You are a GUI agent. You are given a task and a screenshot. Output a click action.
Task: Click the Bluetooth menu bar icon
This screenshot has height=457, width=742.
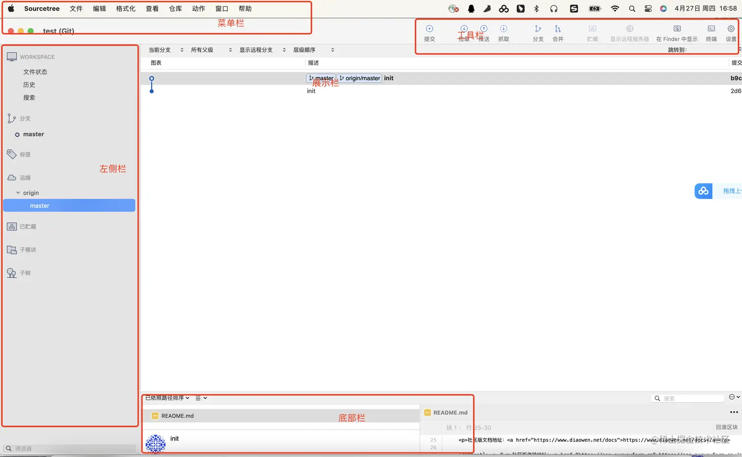pyautogui.click(x=536, y=9)
